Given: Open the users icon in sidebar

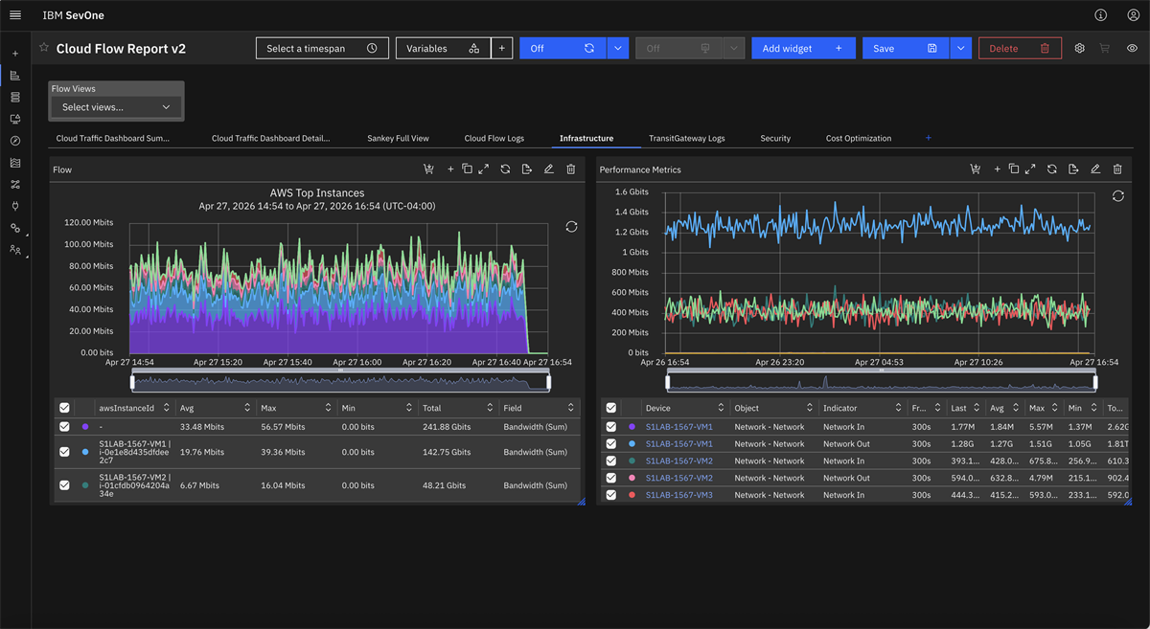Looking at the screenshot, I should click(15, 249).
